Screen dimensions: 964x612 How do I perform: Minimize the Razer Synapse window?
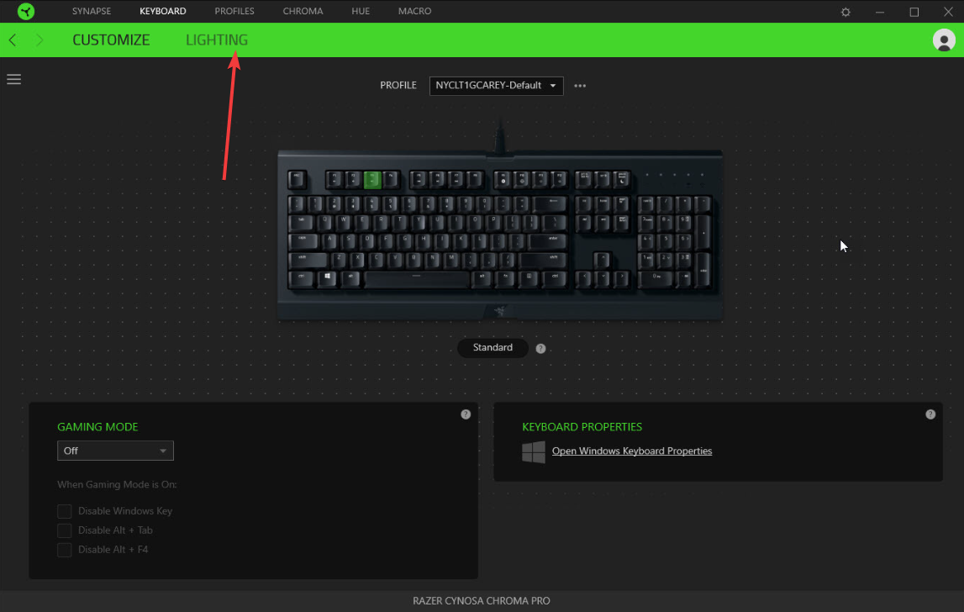pos(880,12)
